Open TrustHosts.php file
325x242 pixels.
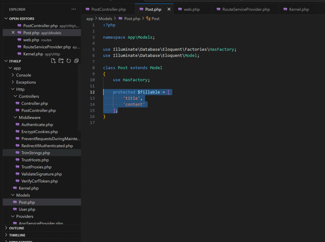point(42,160)
